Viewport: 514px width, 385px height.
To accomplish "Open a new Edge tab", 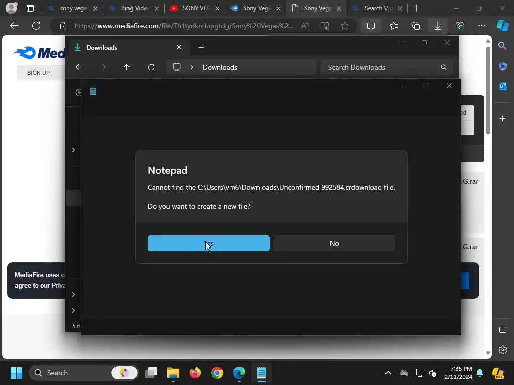I will point(416,8).
